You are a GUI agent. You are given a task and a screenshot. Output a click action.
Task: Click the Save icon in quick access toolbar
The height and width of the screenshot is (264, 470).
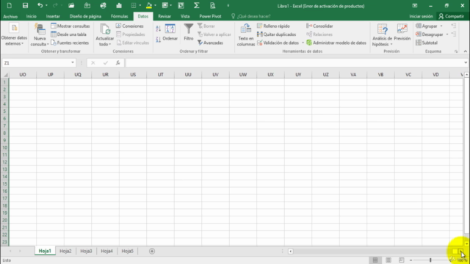coord(25,5)
